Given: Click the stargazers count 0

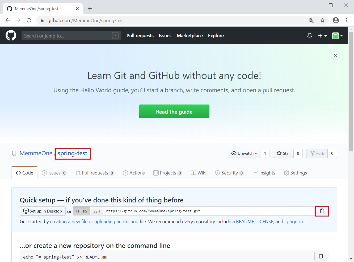Looking at the screenshot, I should click(x=298, y=153).
